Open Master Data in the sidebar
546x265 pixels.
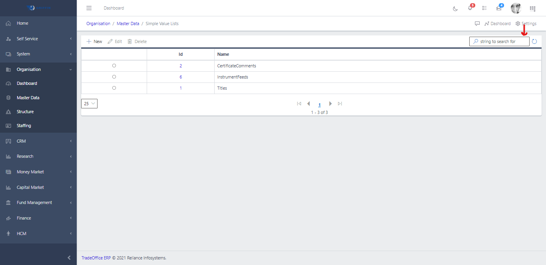tap(28, 98)
